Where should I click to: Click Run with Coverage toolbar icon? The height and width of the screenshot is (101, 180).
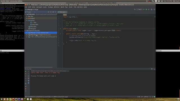(149, 10)
